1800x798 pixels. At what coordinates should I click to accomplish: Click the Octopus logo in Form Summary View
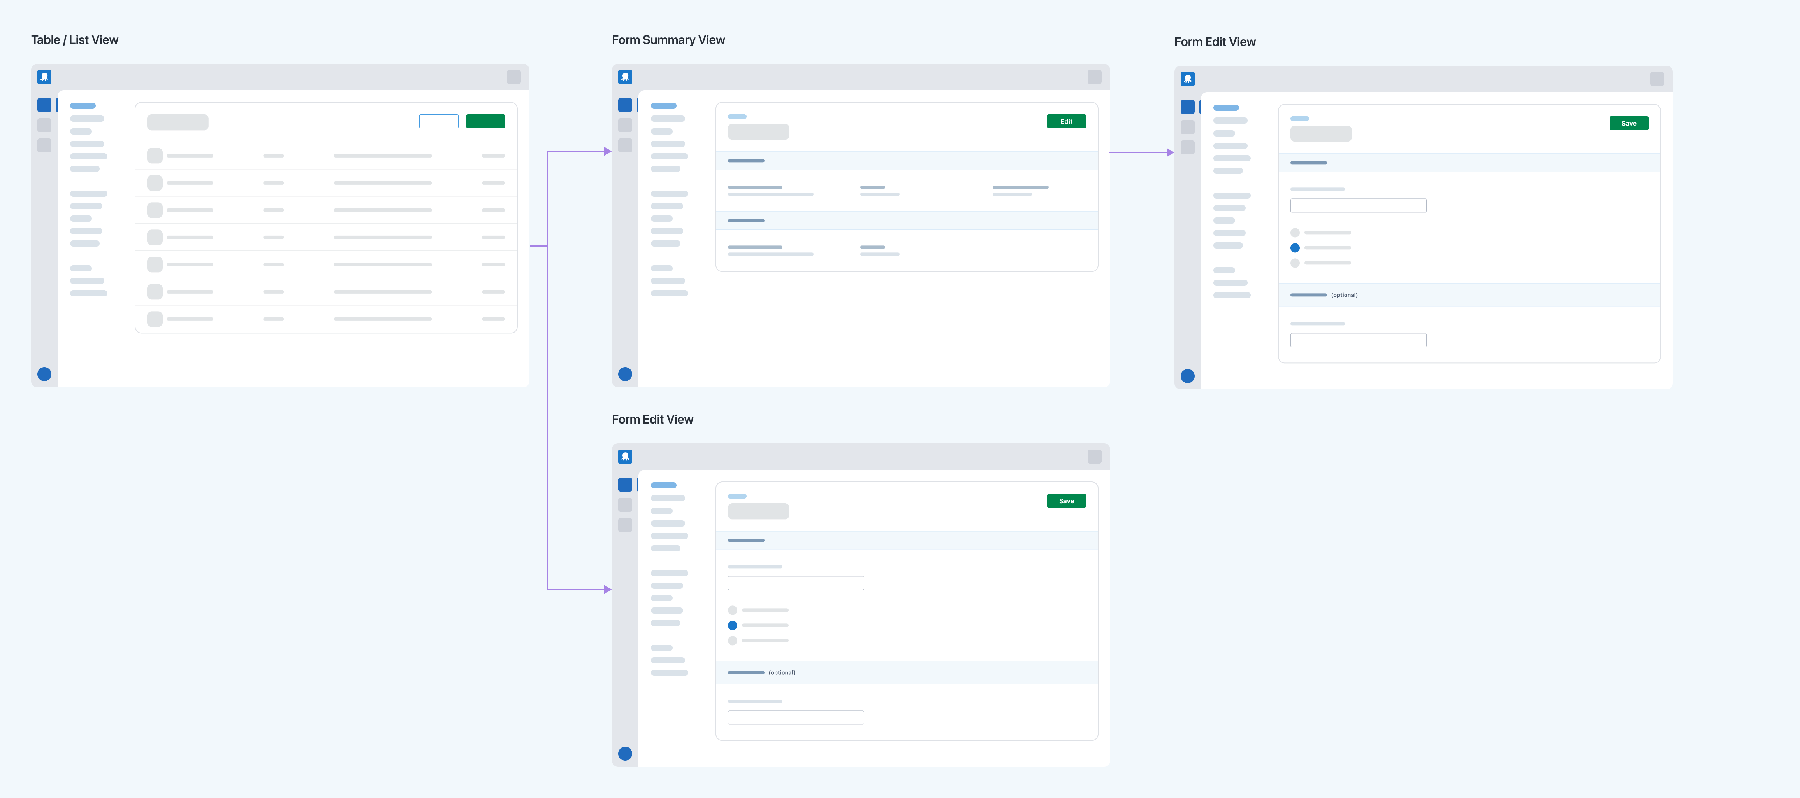tap(626, 77)
